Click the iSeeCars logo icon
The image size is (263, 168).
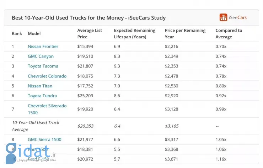(x=223, y=17)
